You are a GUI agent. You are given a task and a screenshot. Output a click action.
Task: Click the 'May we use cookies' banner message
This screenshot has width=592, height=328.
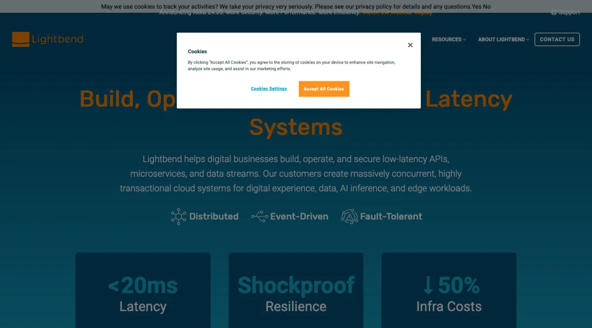point(286,6)
